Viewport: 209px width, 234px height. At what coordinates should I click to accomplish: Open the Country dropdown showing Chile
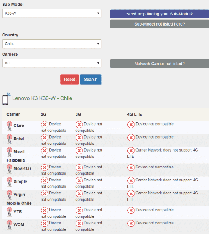pyautogui.click(x=51, y=44)
